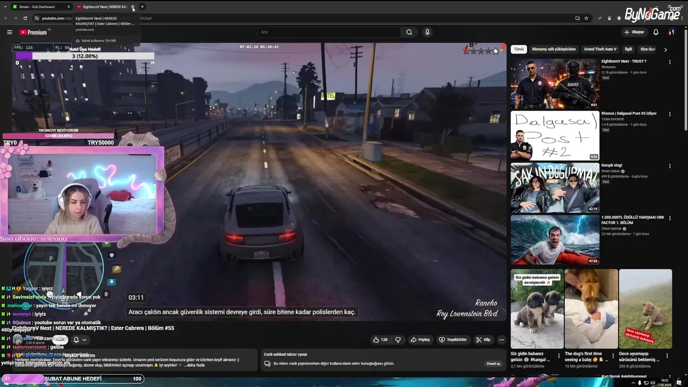
Task: Open the Chrome three-dot menu
Action: [682, 18]
